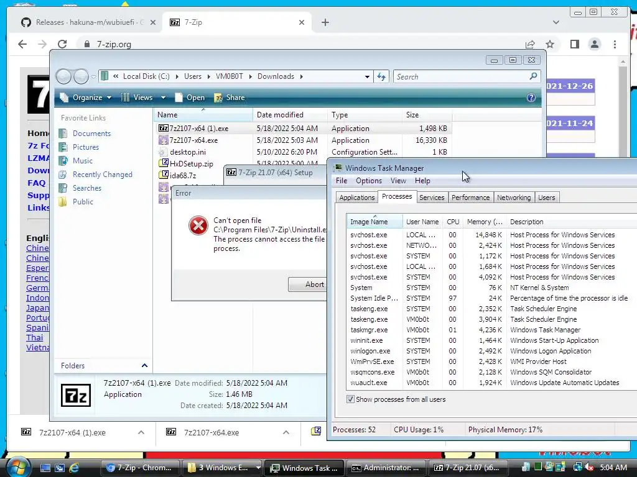Close the 7-Zip browser tab
The image size is (637, 477).
(x=302, y=22)
